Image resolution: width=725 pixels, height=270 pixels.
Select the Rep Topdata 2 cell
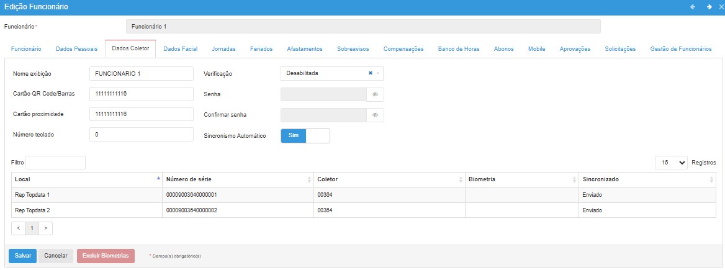(x=87, y=210)
